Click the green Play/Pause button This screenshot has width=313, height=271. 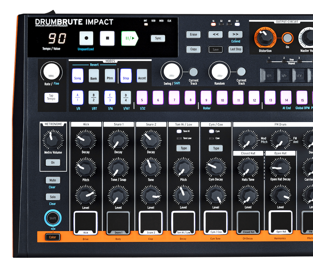tap(129, 38)
